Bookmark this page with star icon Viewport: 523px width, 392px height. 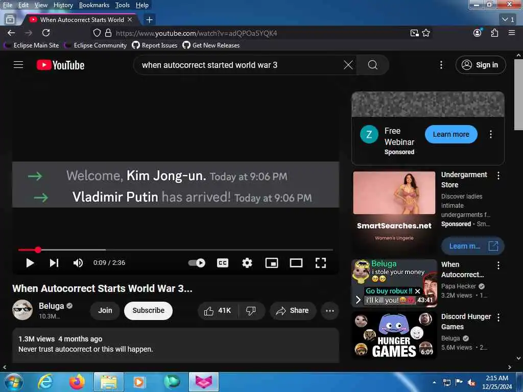[426, 33]
